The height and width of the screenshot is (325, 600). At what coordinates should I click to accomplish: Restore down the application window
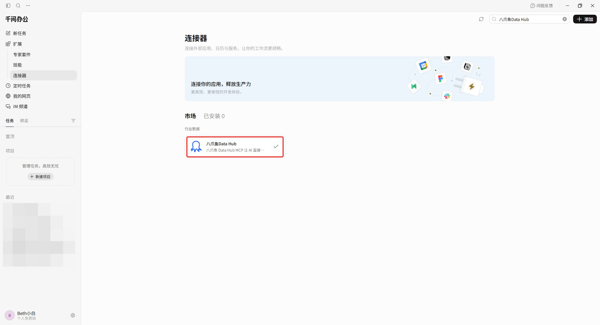(x=580, y=6)
